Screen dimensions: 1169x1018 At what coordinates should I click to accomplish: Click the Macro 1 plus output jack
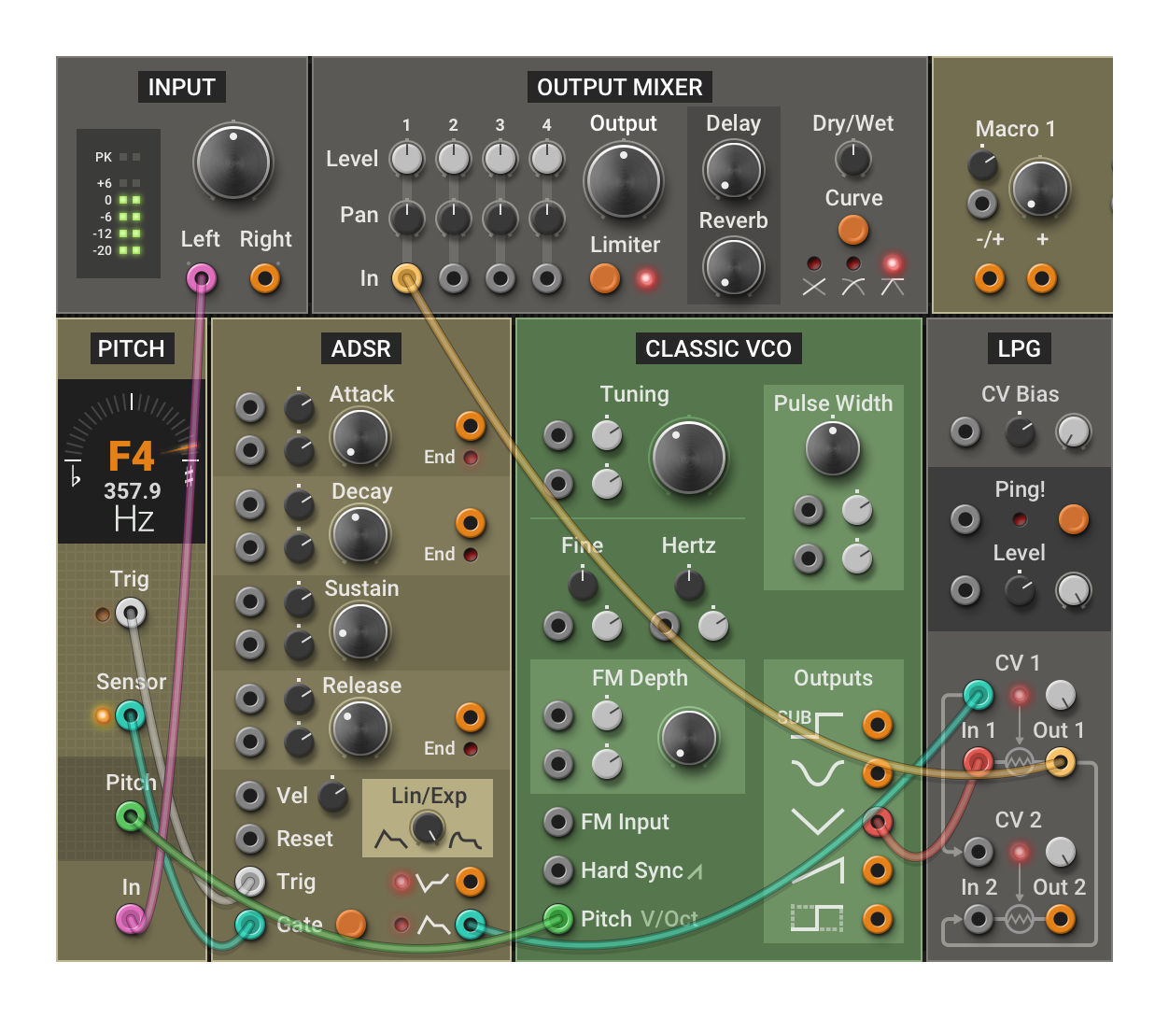coord(1042,278)
